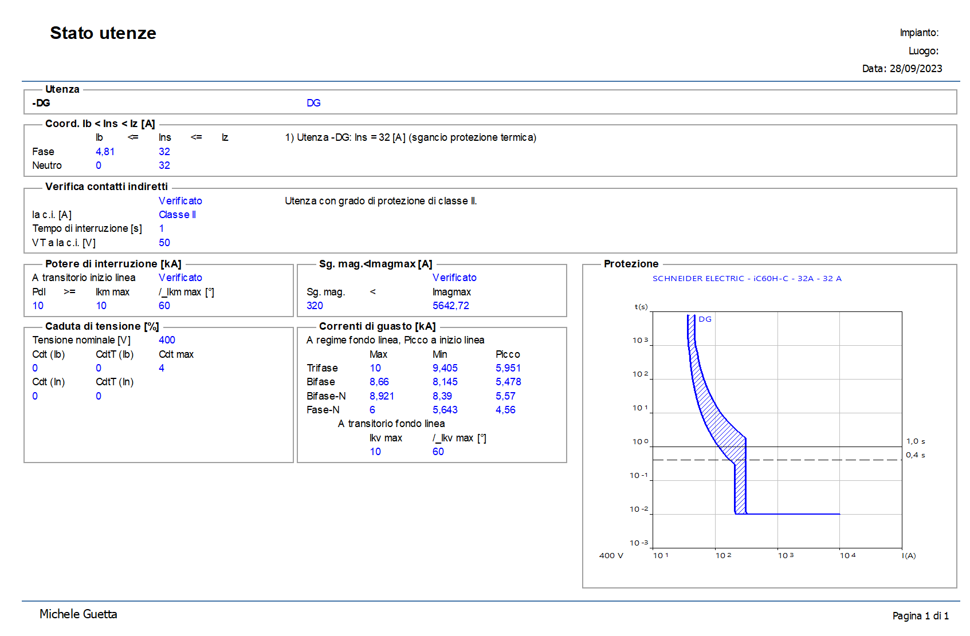Click the Utenza -DG Ins = 32 [A] note
The width and height of the screenshot is (970, 636).
point(410,137)
